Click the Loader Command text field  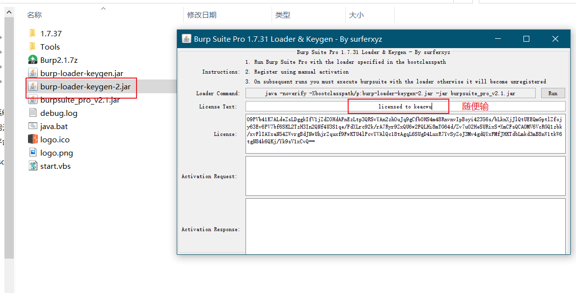point(390,93)
